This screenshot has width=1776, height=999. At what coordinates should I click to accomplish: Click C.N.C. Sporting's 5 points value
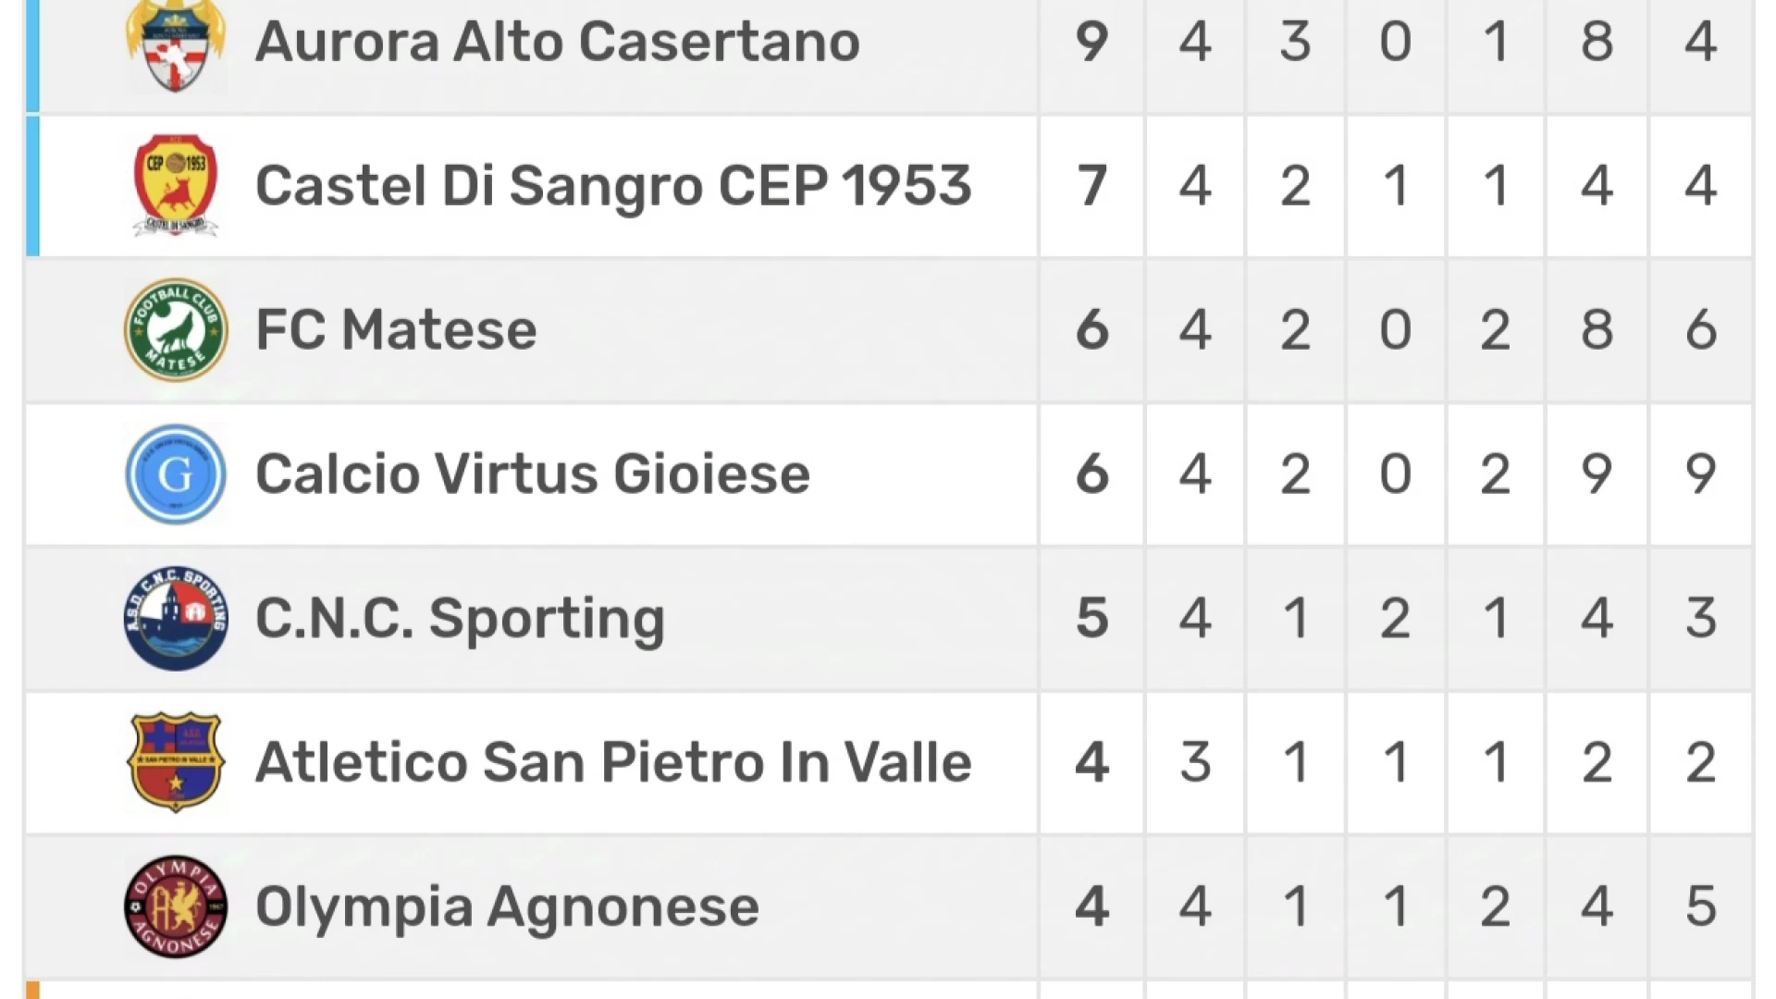[x=1092, y=618]
